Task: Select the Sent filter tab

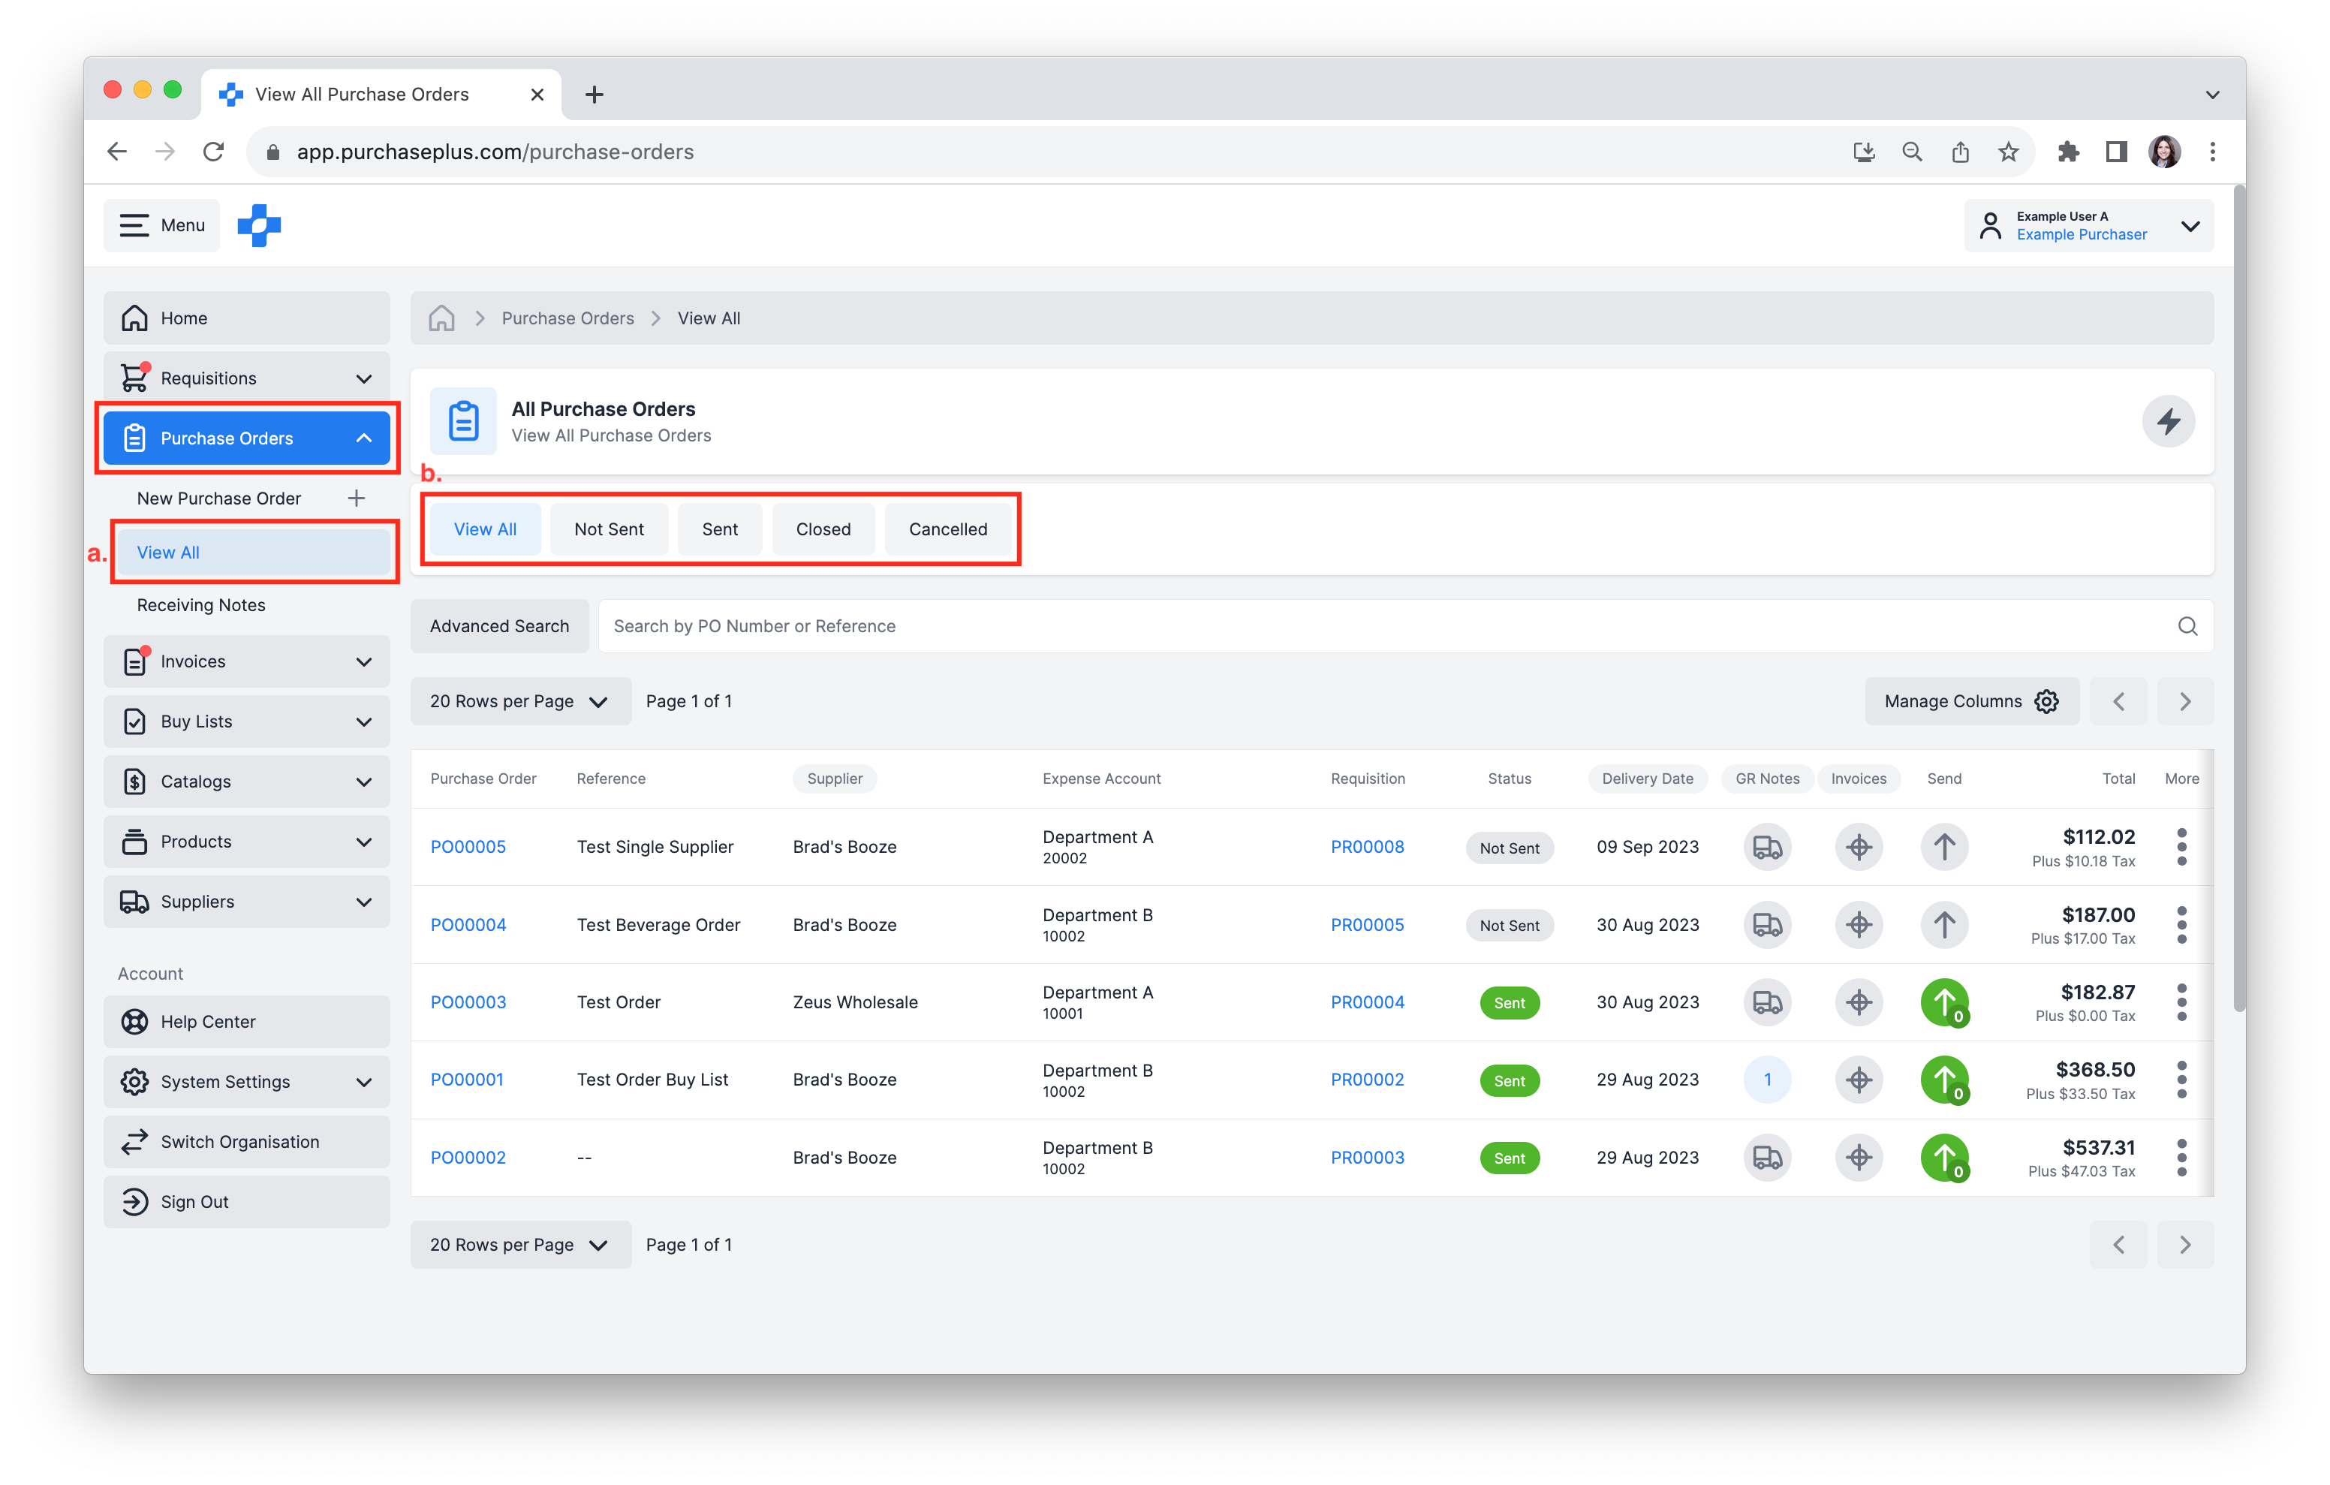Action: pos(718,529)
